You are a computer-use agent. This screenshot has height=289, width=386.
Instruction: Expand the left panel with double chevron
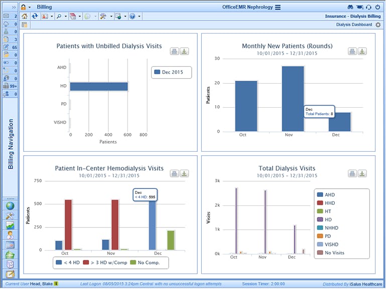coord(14,7)
